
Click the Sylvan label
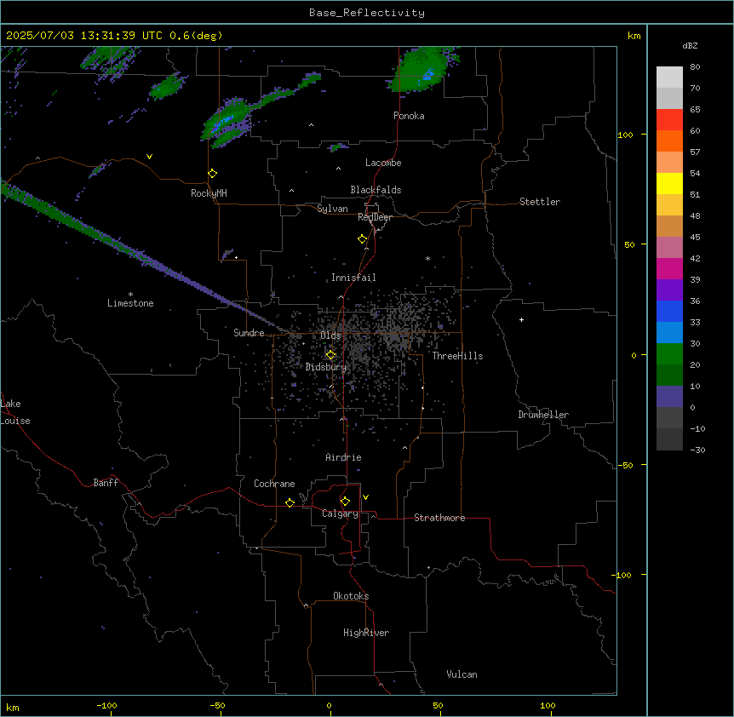[x=332, y=209]
